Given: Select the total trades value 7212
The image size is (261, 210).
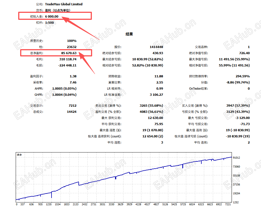Looking at the screenshot, I should click(x=73, y=106).
